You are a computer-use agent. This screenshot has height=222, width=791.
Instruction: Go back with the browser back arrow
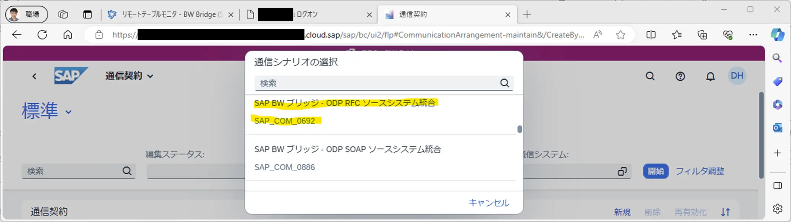pos(17,35)
